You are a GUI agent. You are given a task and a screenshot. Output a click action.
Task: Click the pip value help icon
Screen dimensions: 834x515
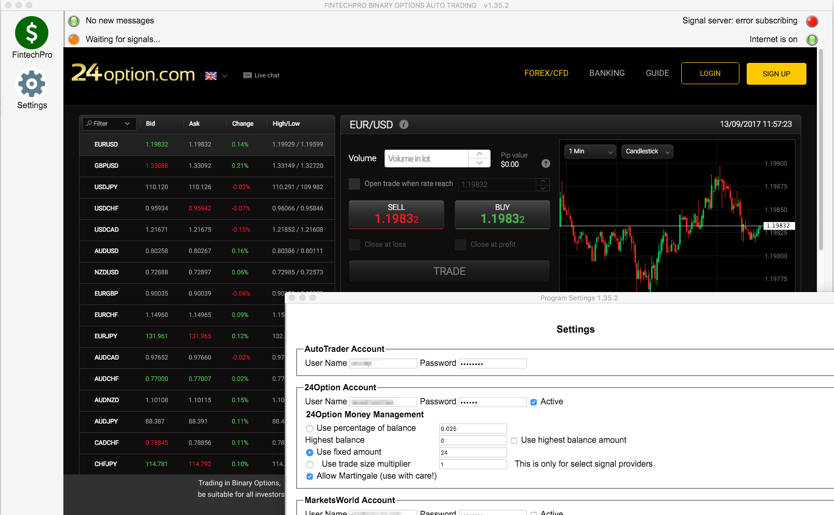(x=546, y=164)
